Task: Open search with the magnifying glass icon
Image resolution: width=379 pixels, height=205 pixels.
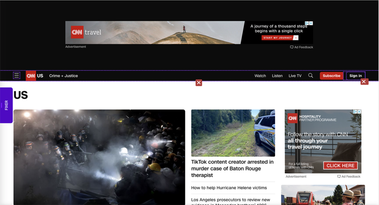Action: tap(311, 75)
